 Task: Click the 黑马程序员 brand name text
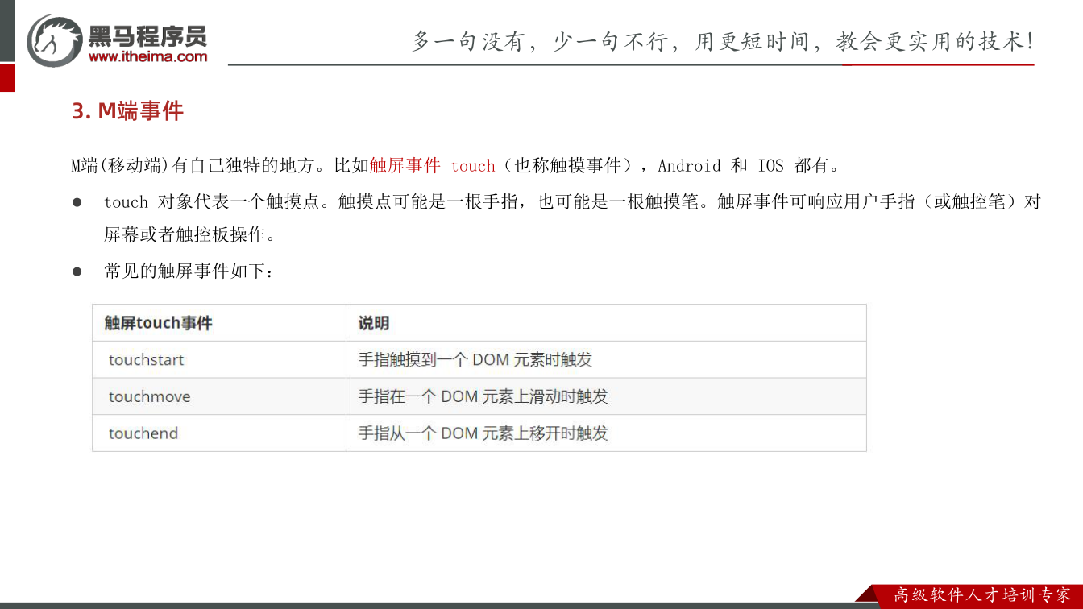[x=147, y=35]
